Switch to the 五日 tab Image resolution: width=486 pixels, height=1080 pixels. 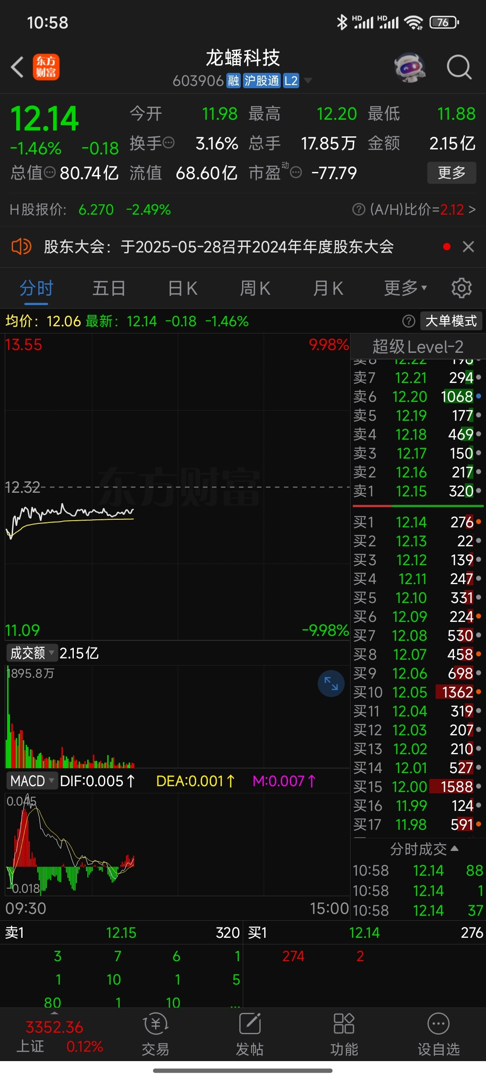coord(109,288)
